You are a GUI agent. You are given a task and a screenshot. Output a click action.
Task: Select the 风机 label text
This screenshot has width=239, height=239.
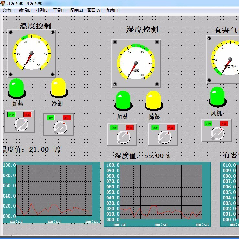pos(216,113)
